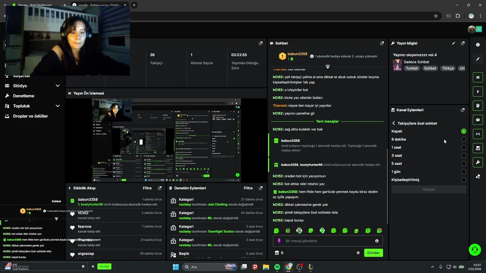Pop out the Denetim Eylemleri panel
Image resolution: width=486 pixels, height=273 pixels.
tap(260, 188)
